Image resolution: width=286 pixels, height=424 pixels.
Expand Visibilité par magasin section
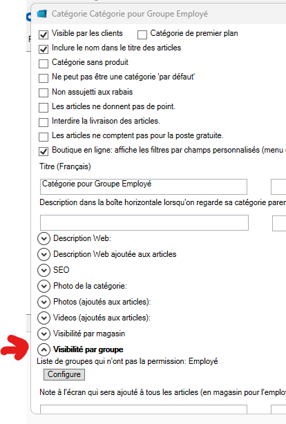[x=44, y=334]
